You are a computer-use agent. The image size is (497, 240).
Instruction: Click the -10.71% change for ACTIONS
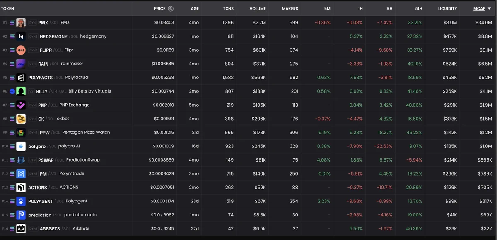click(x=384, y=188)
